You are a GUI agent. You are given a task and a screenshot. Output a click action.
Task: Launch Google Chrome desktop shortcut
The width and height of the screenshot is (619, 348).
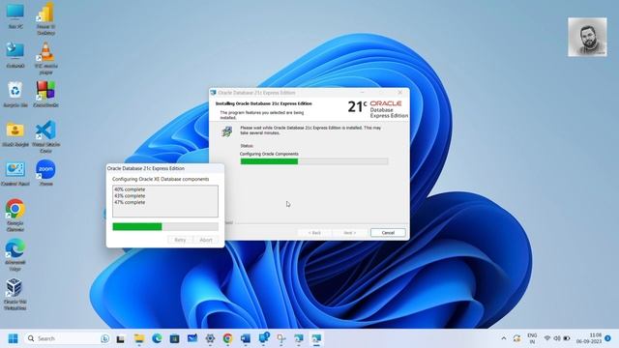pos(15,215)
